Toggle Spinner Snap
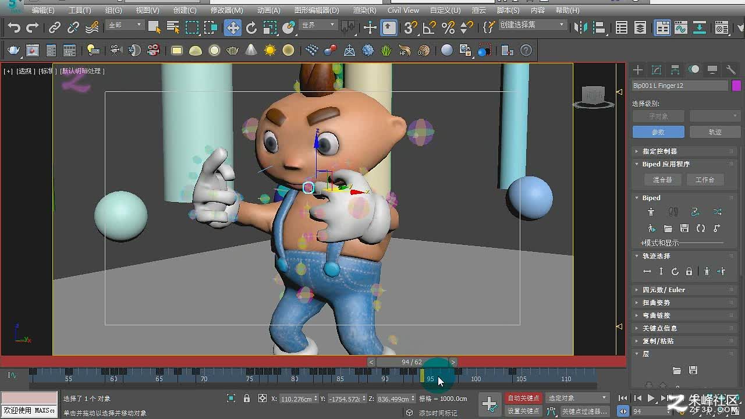Viewport: 745px width, 419px height. coord(467,27)
